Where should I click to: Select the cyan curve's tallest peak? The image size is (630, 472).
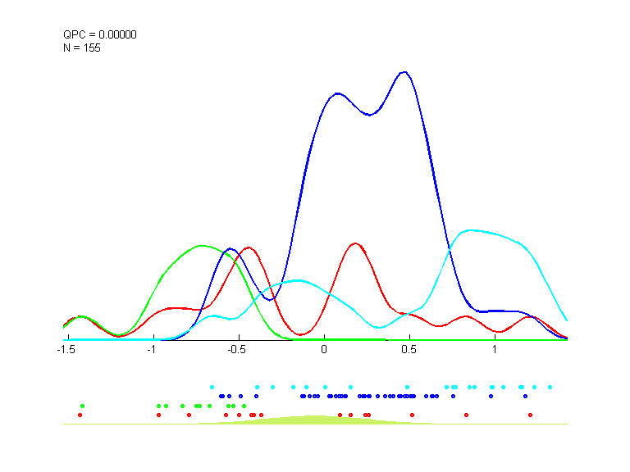point(470,230)
